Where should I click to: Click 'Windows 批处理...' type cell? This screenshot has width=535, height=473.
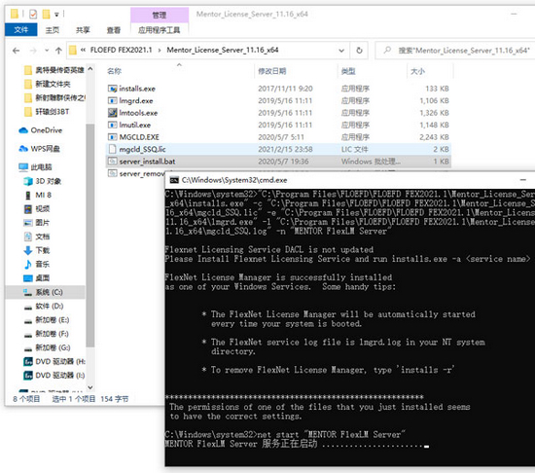(371, 162)
